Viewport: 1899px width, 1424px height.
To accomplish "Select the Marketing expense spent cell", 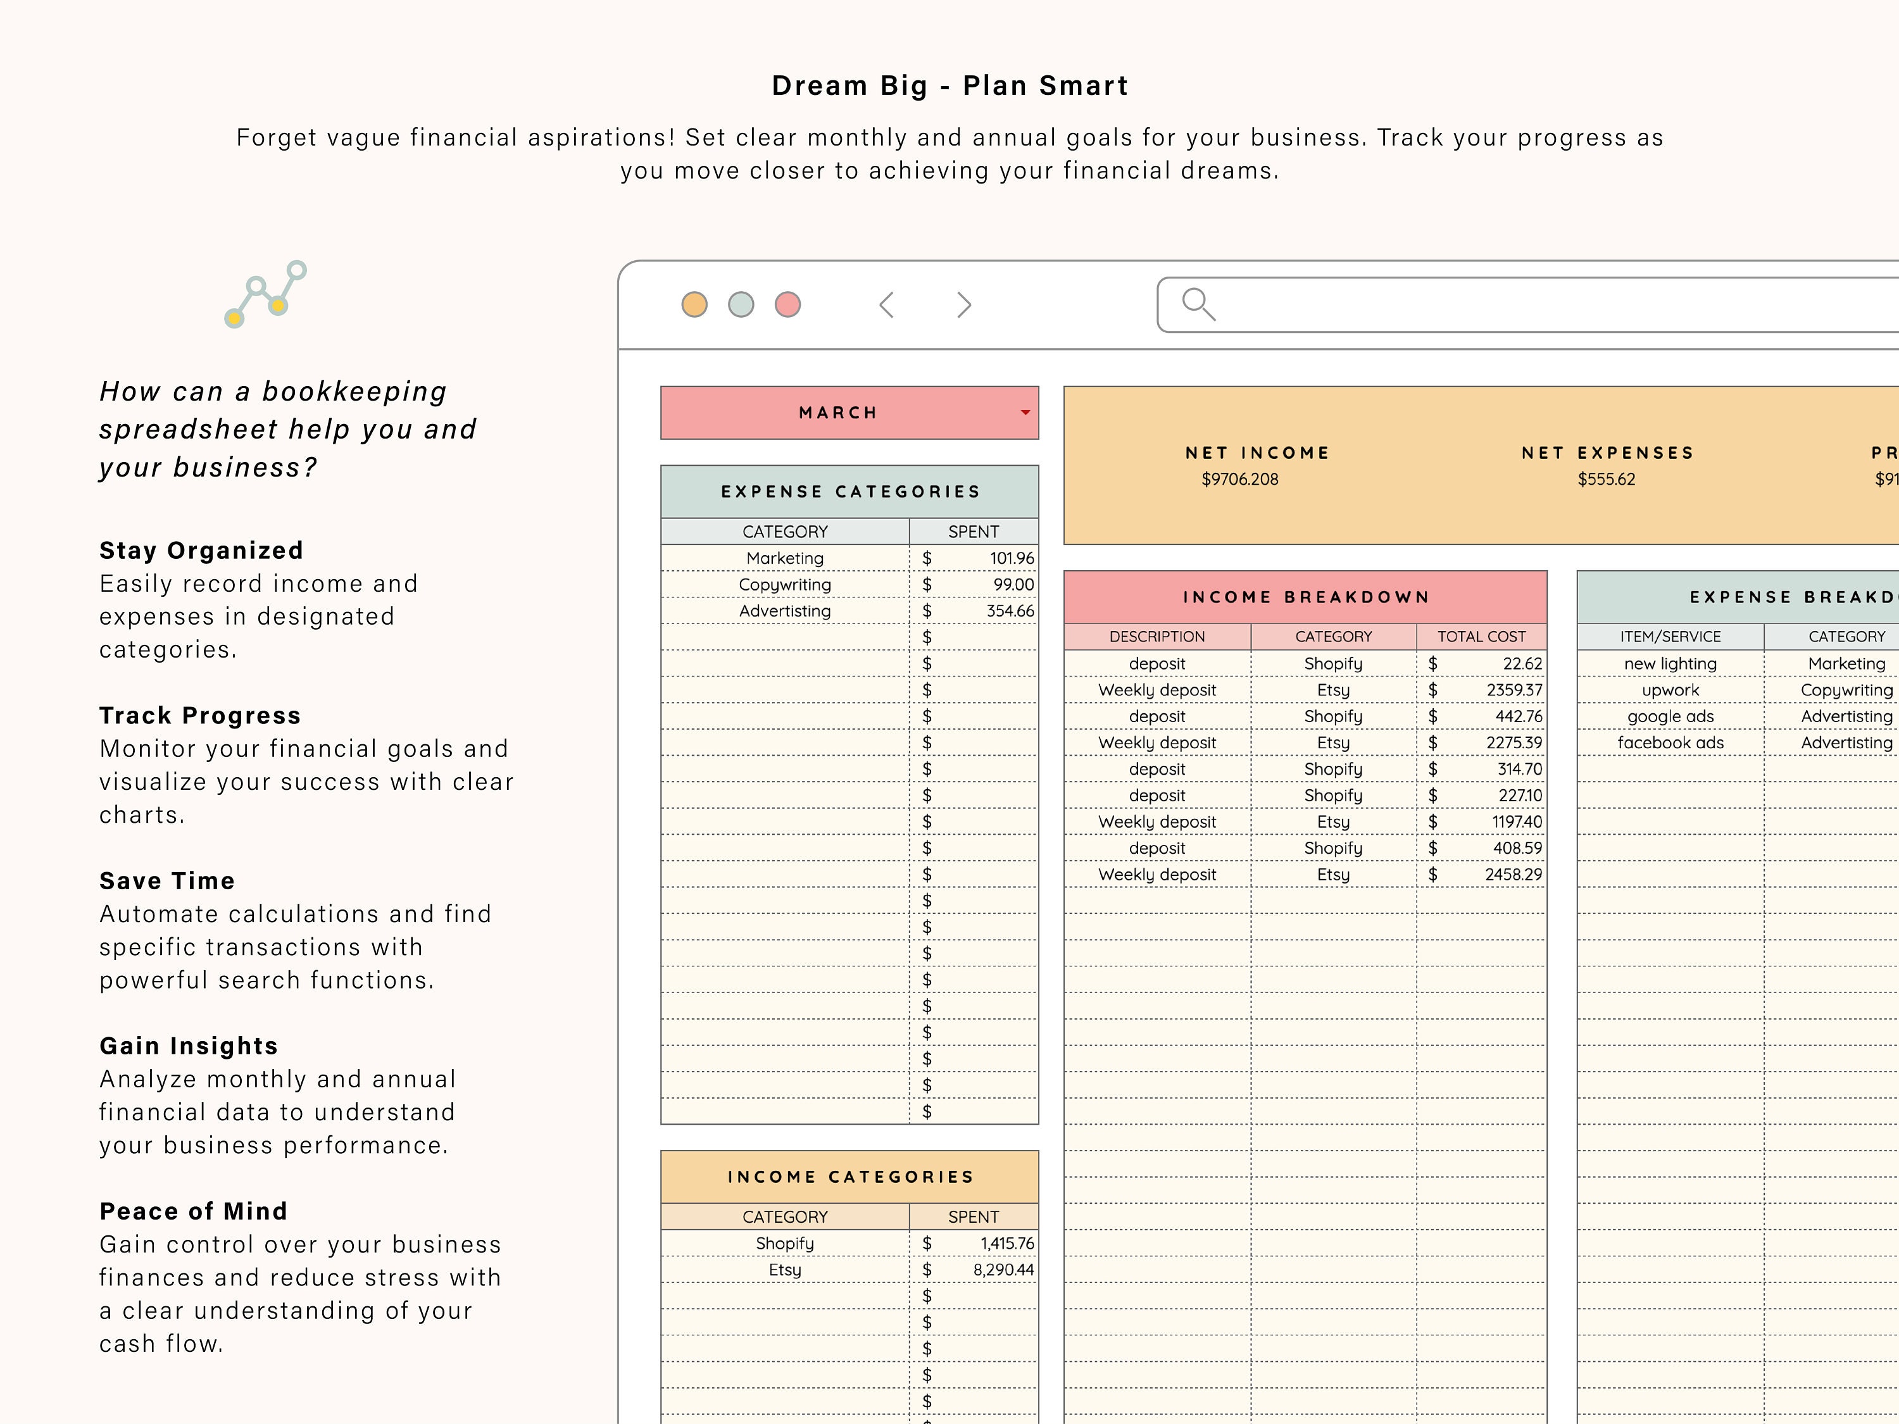I will tap(974, 557).
